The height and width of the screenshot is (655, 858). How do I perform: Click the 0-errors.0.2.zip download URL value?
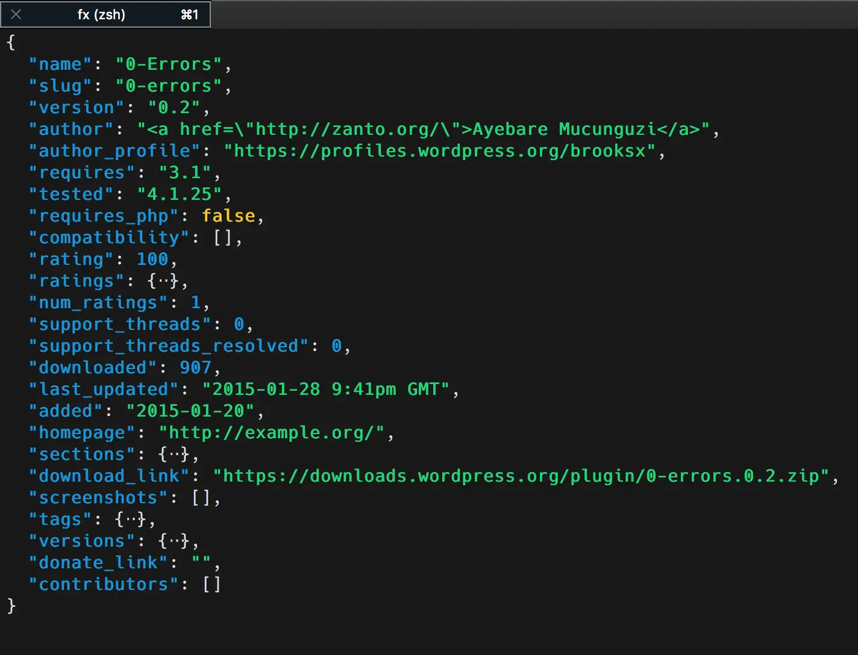pos(521,476)
